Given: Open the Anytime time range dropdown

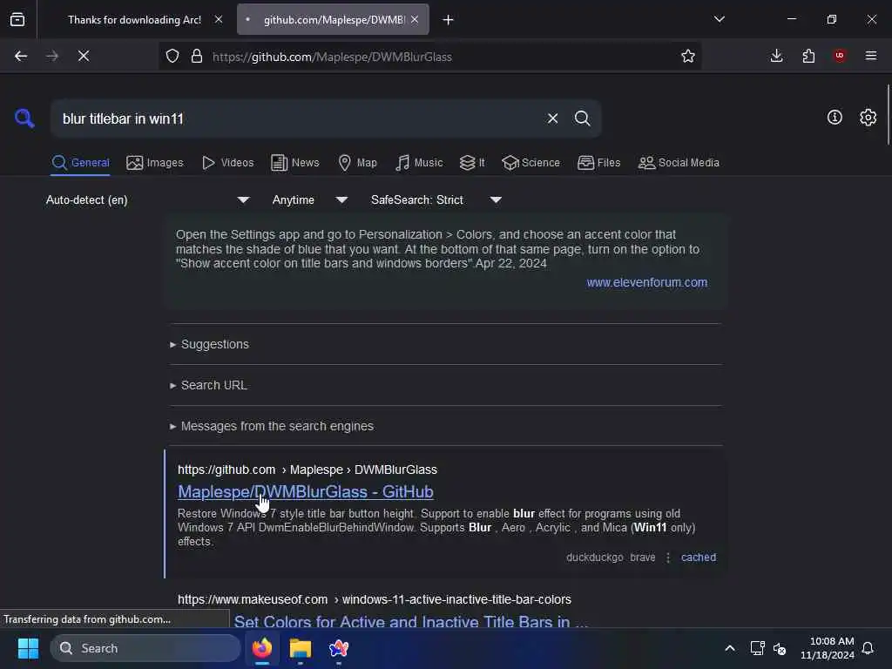Looking at the screenshot, I should pyautogui.click(x=309, y=199).
